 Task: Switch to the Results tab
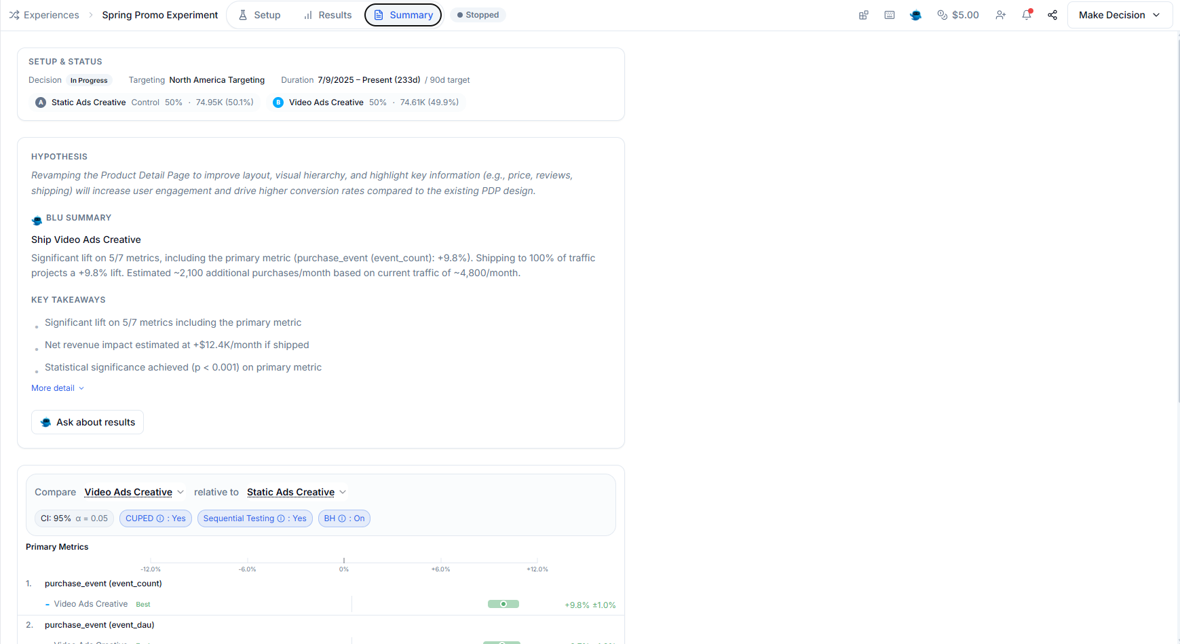(327, 14)
